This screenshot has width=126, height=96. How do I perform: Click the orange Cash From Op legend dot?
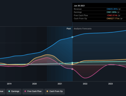pos(47,91)
